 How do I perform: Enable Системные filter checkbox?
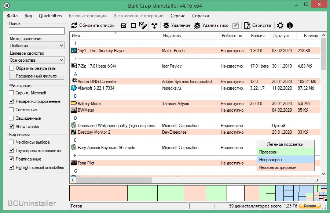coord(11,110)
